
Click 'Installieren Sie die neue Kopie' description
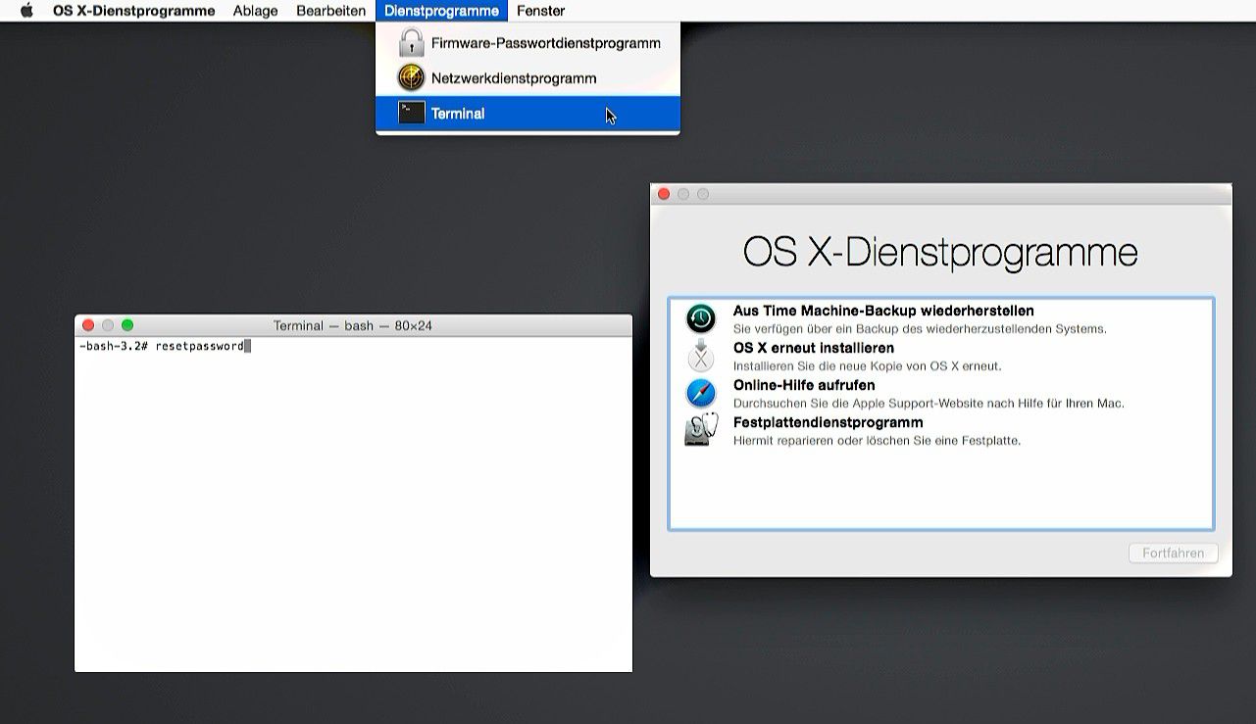[868, 366]
